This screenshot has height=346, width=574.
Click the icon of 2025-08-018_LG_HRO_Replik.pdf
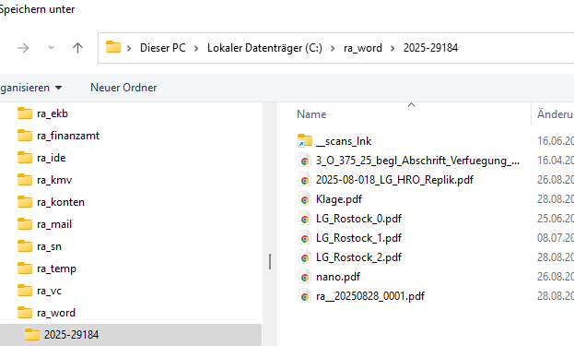pyautogui.click(x=305, y=180)
